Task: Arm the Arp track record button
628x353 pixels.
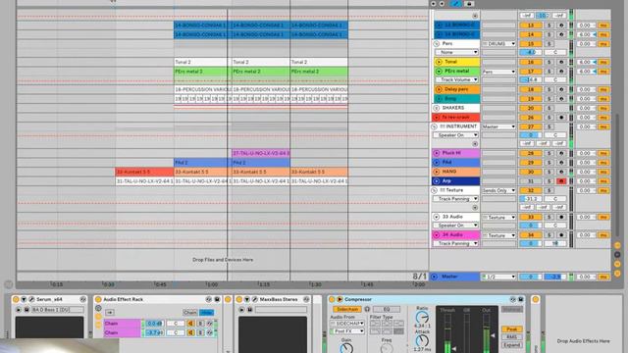Action: point(561,181)
